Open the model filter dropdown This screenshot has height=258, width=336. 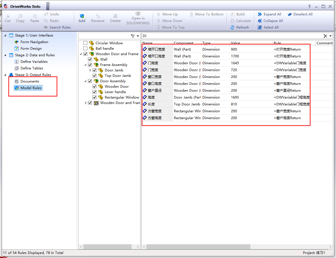tap(138, 36)
